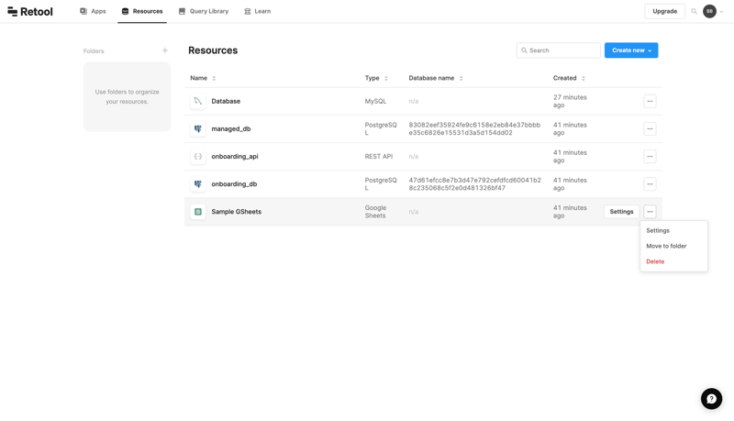Viewport: 734px width, 421px height.
Task: Close the more options menu for Sample GSheets
Action: 650,212
